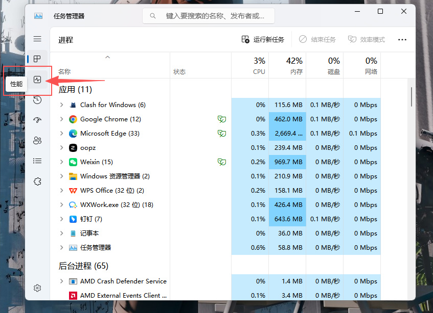Click the process list vertical scrollbar
This screenshot has width=433, height=313.
[412, 97]
